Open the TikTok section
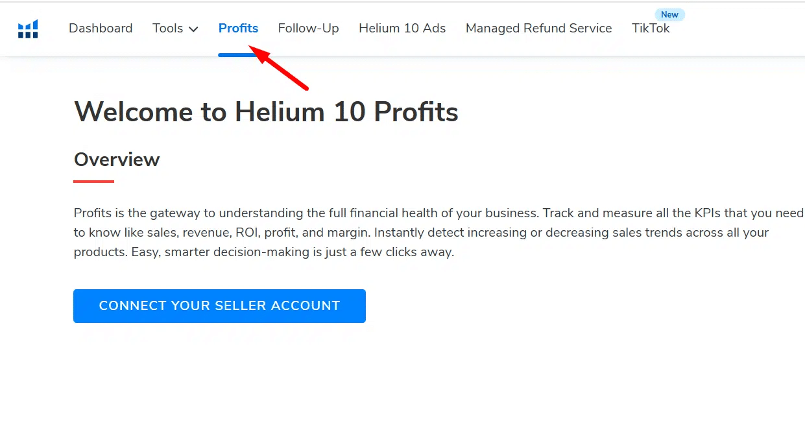Screen dimensions: 805x426 point(651,29)
